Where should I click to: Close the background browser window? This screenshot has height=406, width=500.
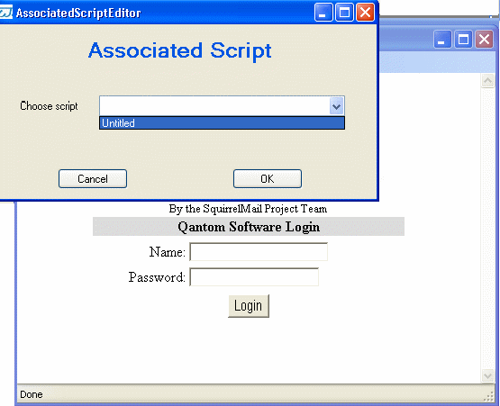[x=484, y=40]
